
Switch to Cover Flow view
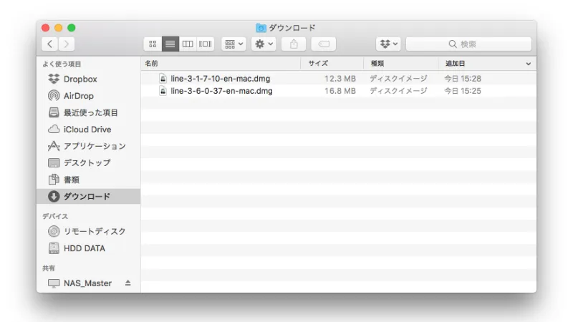[206, 44]
